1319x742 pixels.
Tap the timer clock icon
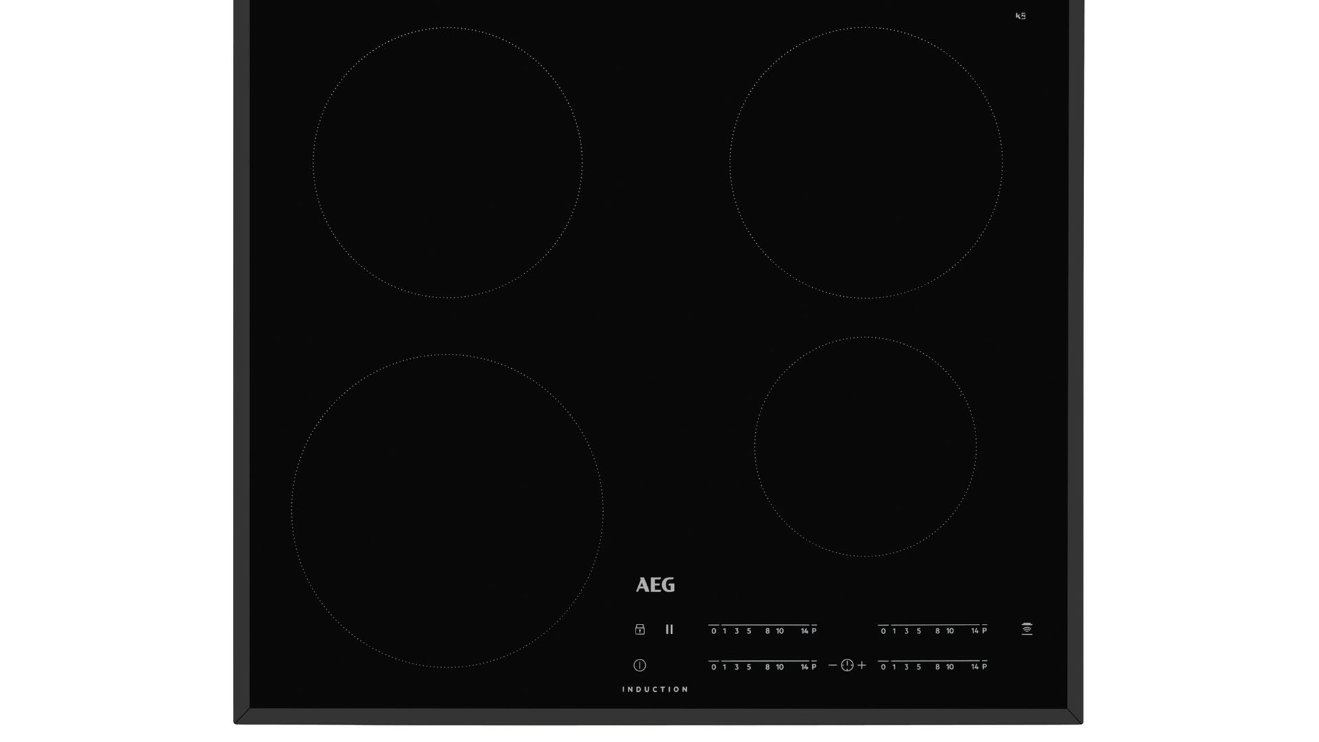846,666
